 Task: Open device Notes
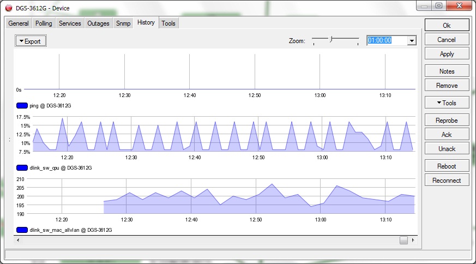447,71
